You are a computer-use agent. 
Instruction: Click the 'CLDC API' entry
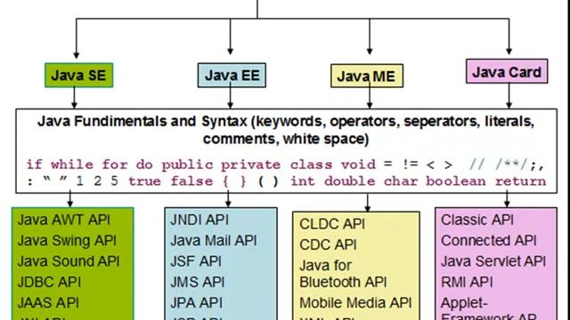[332, 224]
